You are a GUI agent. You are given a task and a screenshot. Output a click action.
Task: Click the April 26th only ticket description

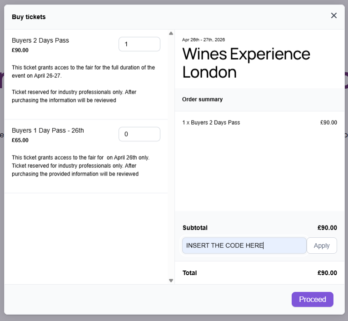coord(80,166)
